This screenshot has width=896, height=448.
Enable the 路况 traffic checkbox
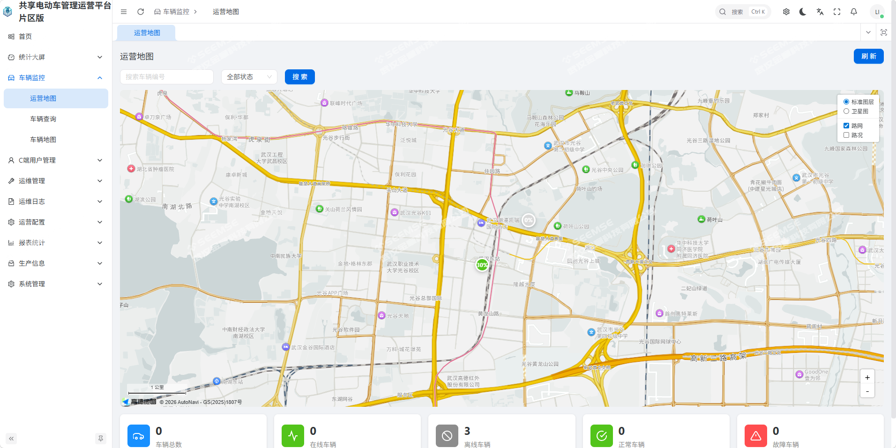[846, 135]
